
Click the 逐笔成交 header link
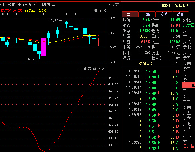click(146, 64)
